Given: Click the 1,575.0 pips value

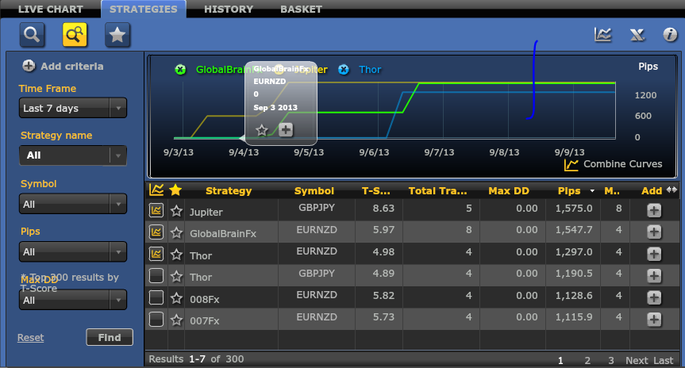Looking at the screenshot, I should [x=574, y=209].
